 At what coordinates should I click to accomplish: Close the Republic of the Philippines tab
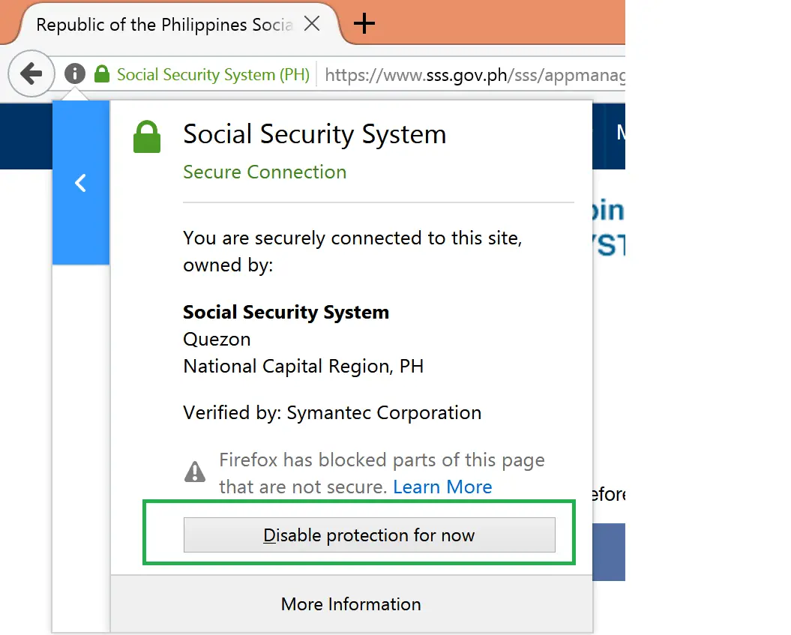(x=312, y=23)
